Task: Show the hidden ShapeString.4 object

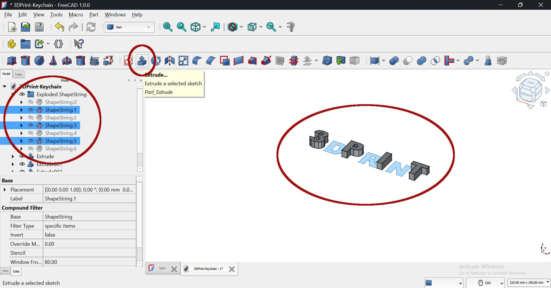Action: point(31,133)
